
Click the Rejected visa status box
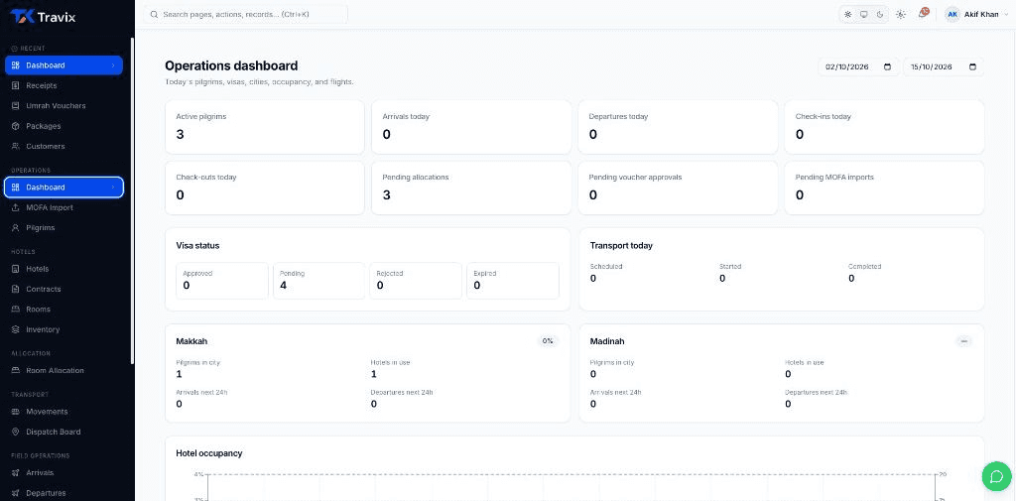(416, 281)
